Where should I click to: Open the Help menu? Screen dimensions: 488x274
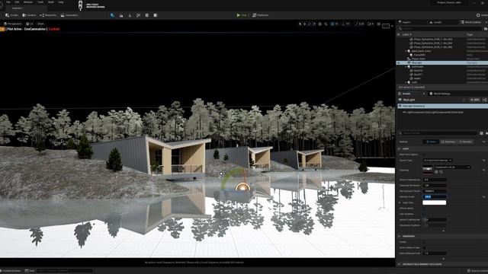coord(61,2)
